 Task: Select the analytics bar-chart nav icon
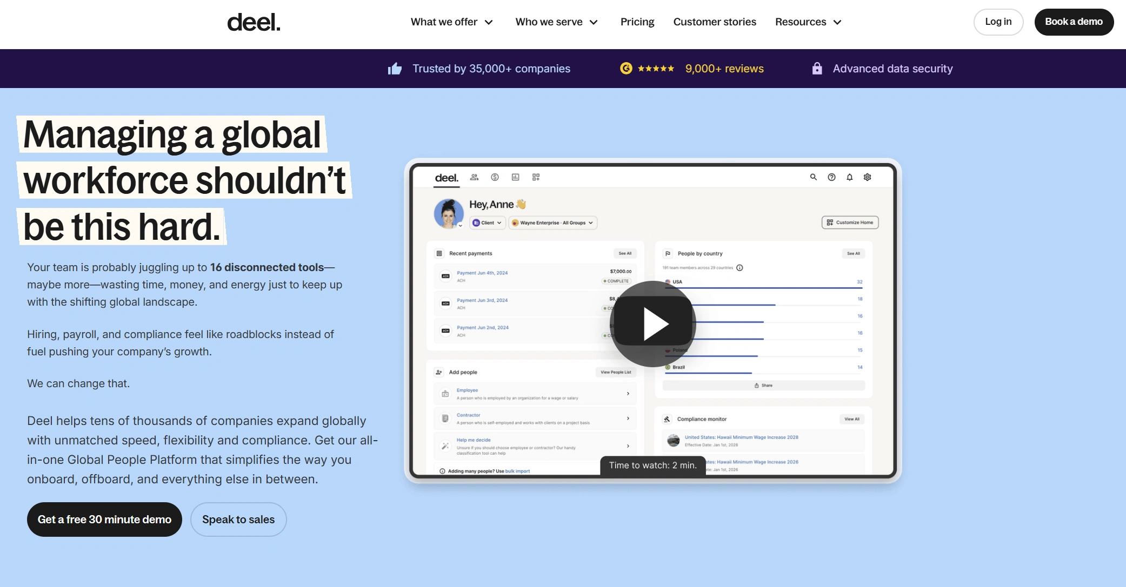click(x=515, y=177)
